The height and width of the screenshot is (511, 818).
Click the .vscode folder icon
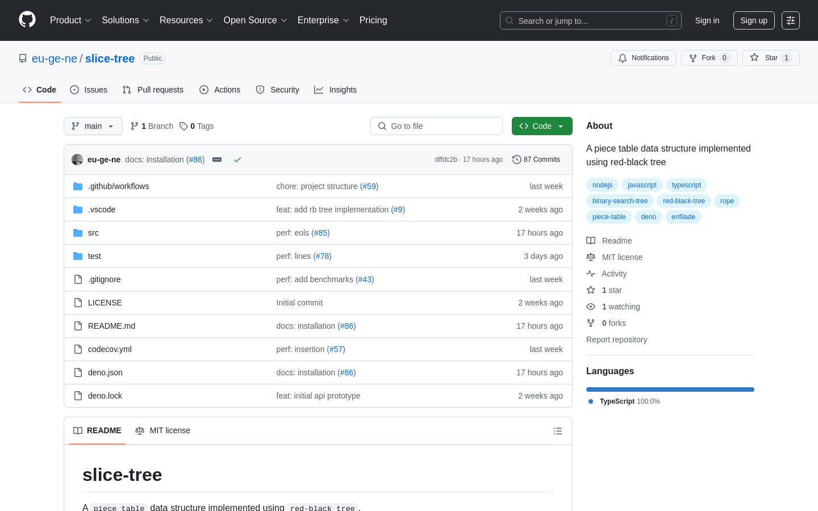tap(78, 210)
